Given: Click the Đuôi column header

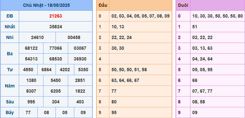Looking at the screenshot, I should coord(183,5).
